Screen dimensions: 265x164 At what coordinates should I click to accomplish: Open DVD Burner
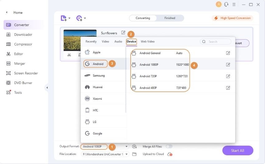point(19,83)
